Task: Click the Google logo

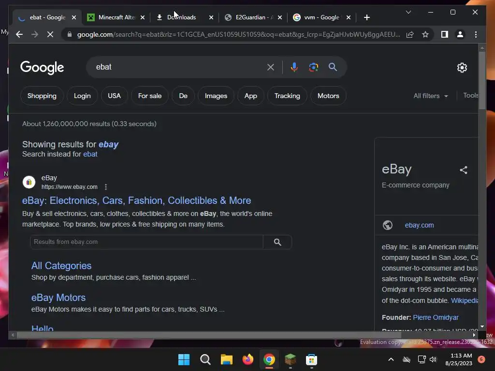Action: [x=42, y=68]
